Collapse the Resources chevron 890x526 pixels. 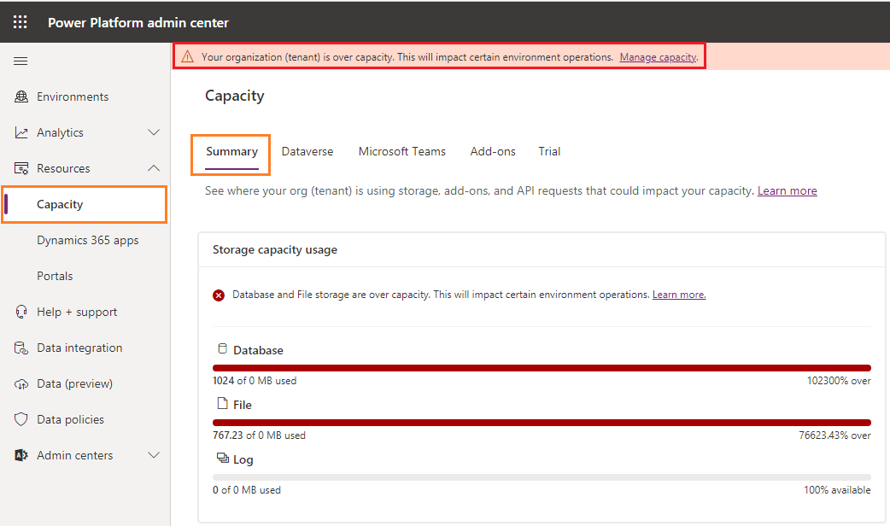153,168
